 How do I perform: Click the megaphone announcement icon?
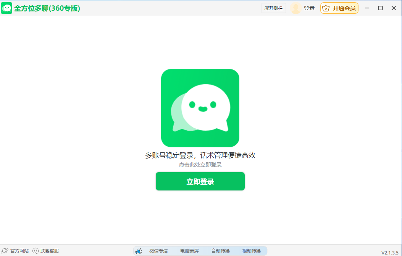tap(139, 251)
